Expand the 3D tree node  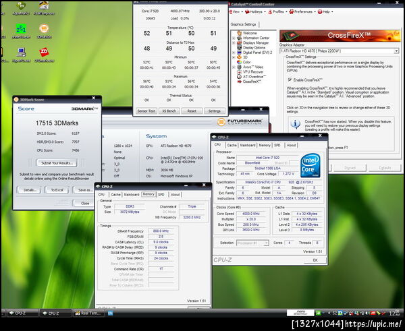234,57
